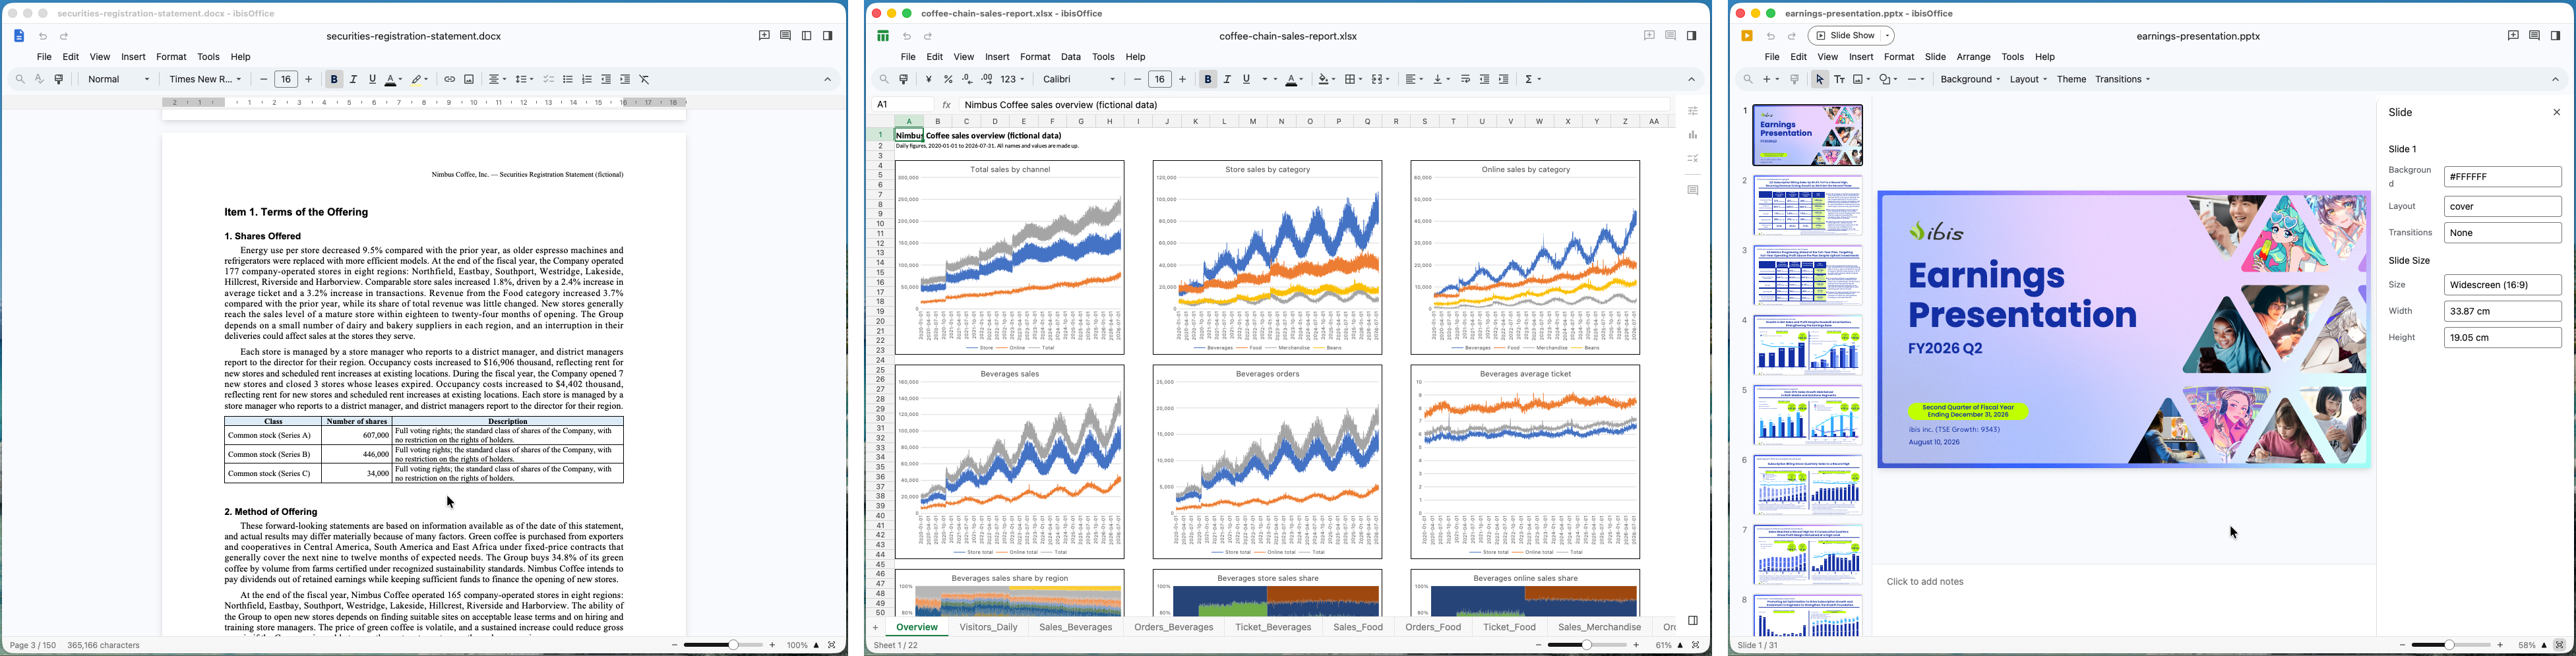Click the yen currency format icon

[929, 80]
